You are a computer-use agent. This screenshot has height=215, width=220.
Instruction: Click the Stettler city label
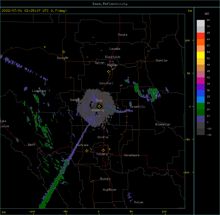pyautogui.click(x=162, y=61)
